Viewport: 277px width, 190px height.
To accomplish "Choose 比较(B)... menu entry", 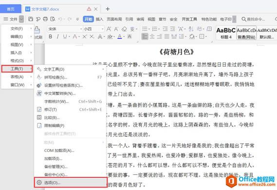I will [70, 117].
